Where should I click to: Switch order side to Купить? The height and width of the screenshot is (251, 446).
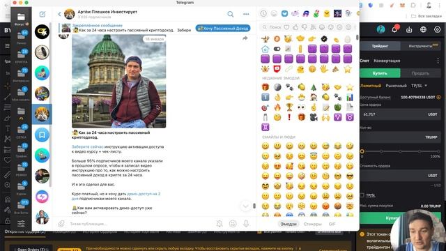click(x=380, y=73)
